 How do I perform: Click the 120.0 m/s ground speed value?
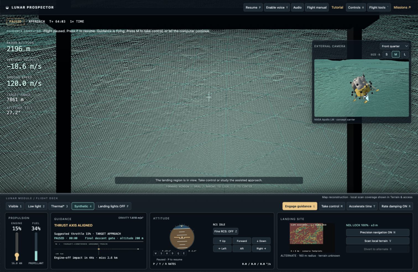pos(24,83)
